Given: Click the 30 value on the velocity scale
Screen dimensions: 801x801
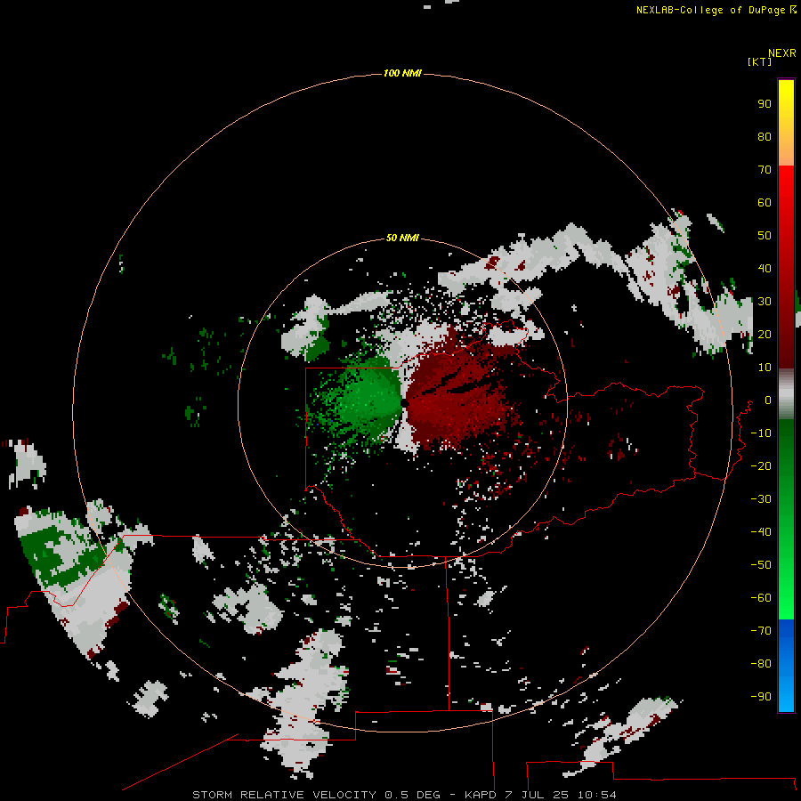Looking at the screenshot, I should pyautogui.click(x=765, y=302).
